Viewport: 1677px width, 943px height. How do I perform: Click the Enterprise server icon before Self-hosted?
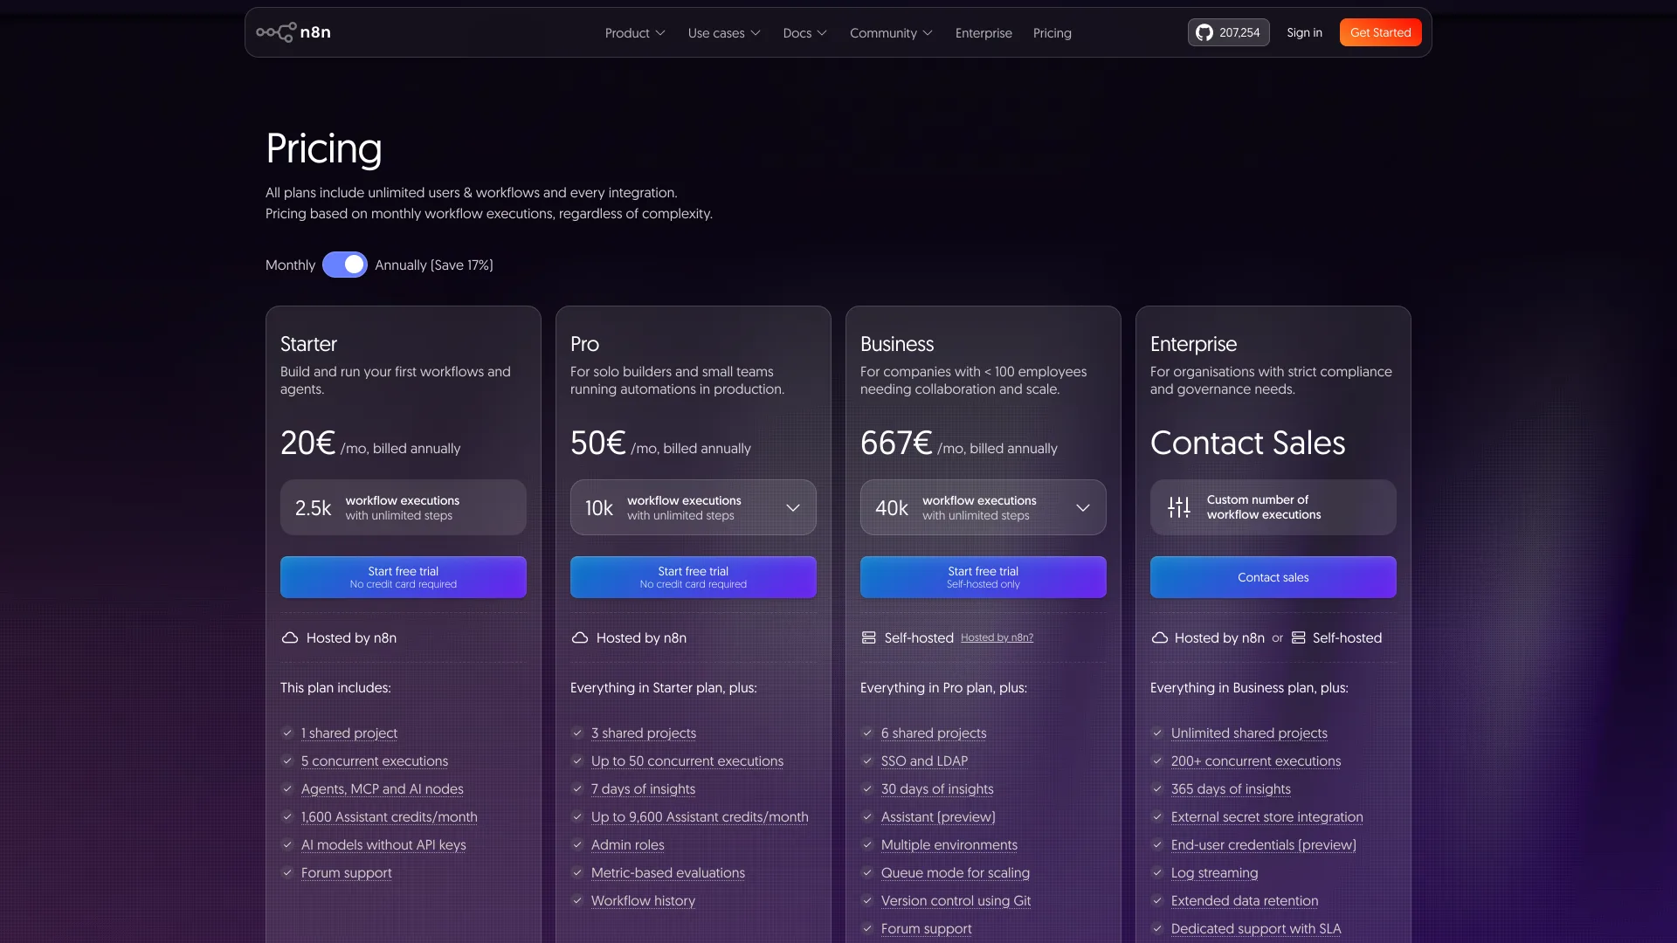click(x=1299, y=638)
